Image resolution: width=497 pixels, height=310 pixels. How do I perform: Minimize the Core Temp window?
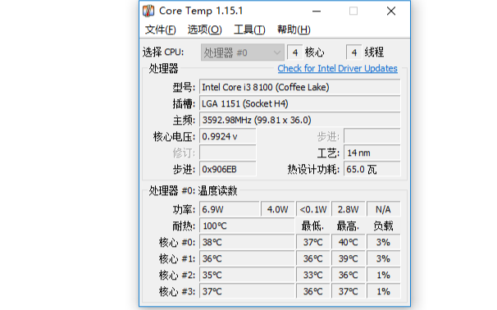point(317,11)
